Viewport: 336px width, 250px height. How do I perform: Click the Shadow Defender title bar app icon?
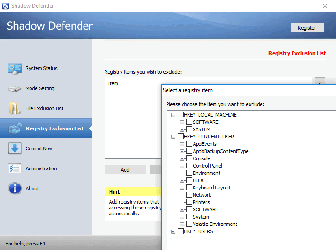tap(5, 6)
